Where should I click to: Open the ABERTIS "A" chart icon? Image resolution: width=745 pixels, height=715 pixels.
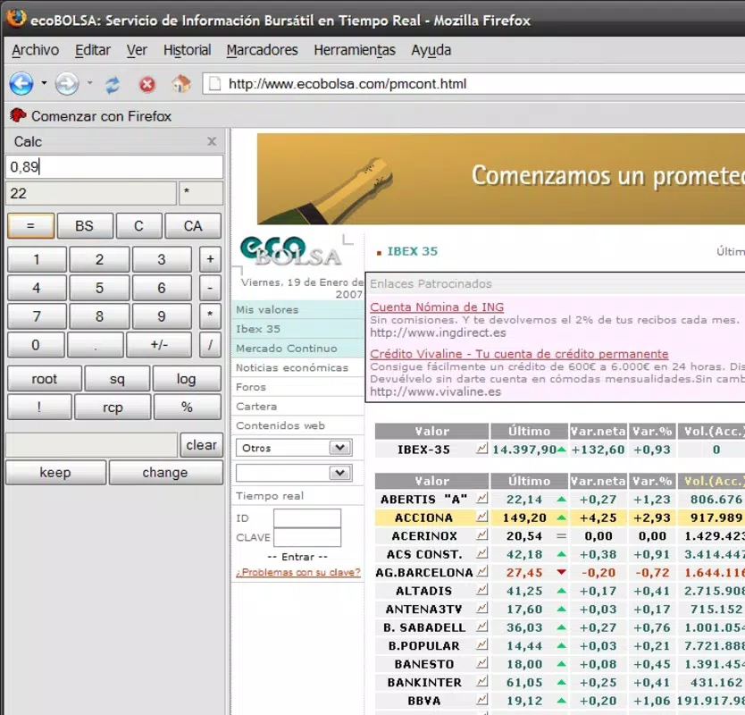[x=481, y=498]
